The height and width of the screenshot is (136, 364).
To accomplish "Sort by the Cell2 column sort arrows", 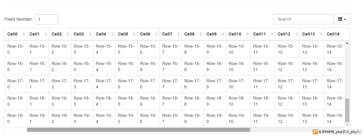I will point(68,34).
